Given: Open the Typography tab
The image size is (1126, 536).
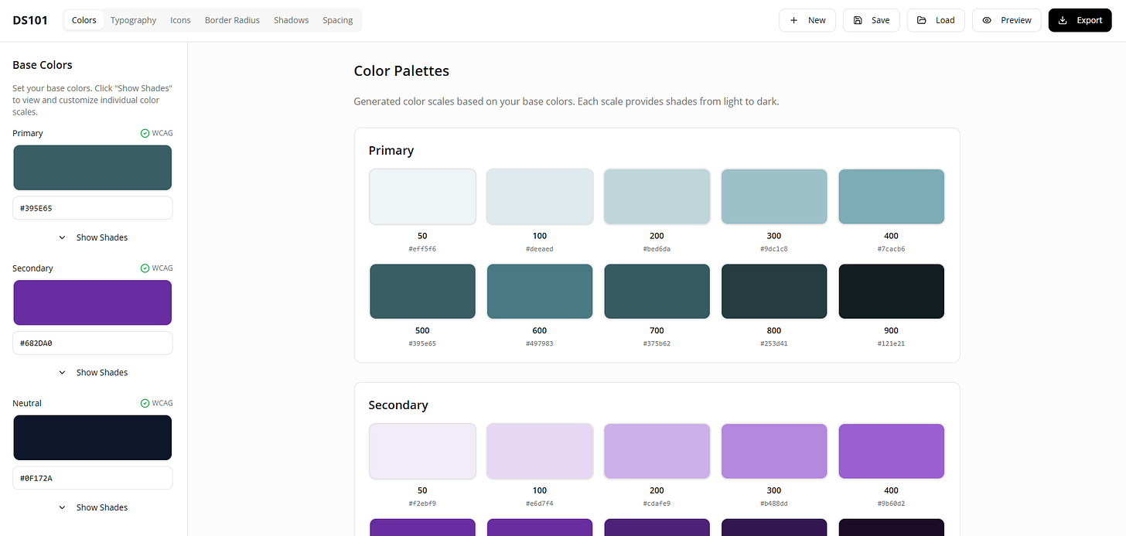Looking at the screenshot, I should pos(133,20).
